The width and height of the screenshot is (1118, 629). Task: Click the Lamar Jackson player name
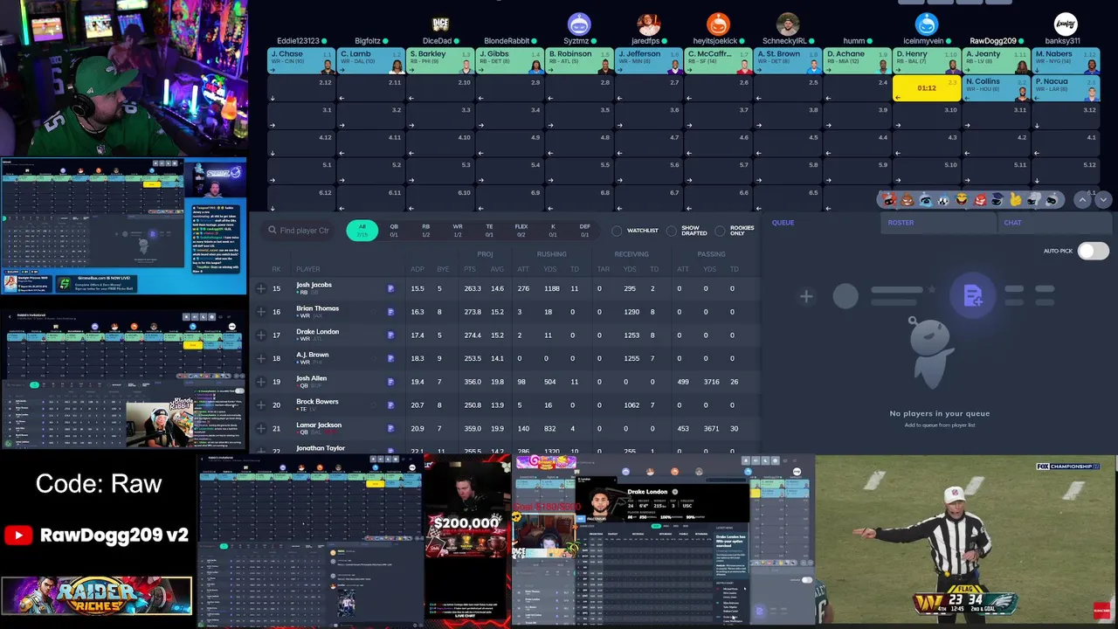[x=319, y=425]
